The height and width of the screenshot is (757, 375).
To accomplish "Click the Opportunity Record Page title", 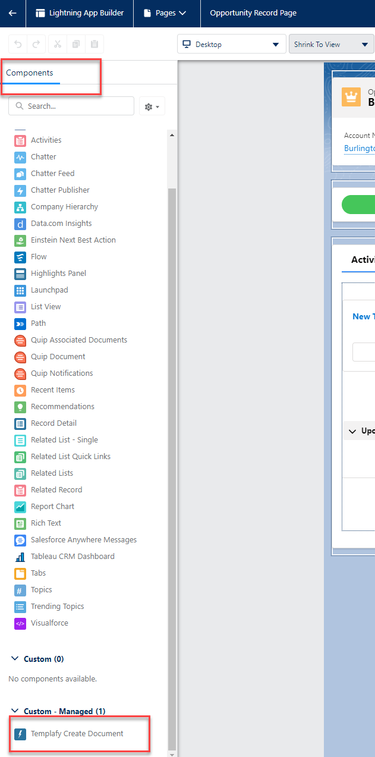I will [253, 13].
